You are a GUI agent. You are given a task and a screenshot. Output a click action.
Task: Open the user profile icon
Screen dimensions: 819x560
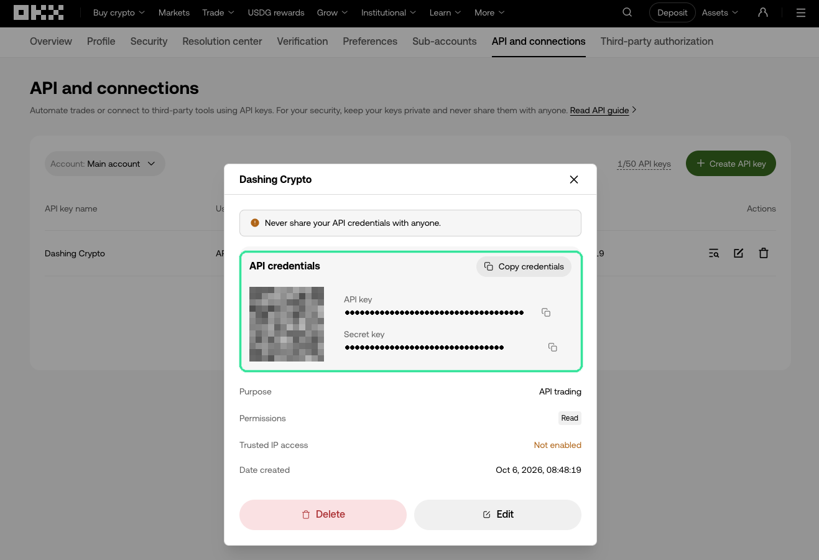pos(763,12)
